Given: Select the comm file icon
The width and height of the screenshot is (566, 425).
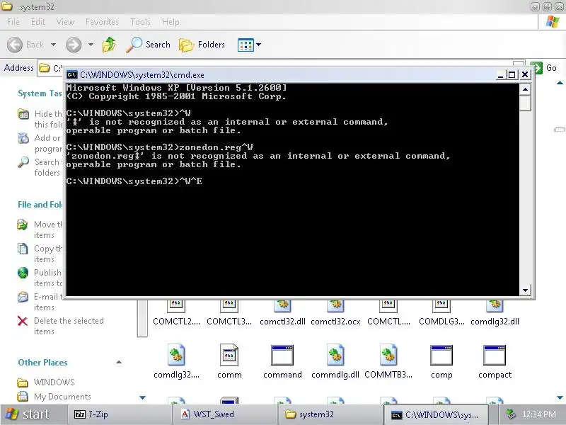Looking at the screenshot, I should coord(229,355).
